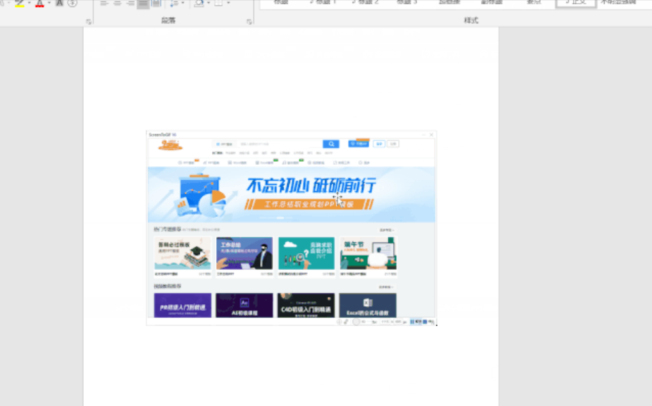This screenshot has height=406, width=652.
Task: Select the inserted ScreenToGif image in the document
Action: tap(291, 228)
